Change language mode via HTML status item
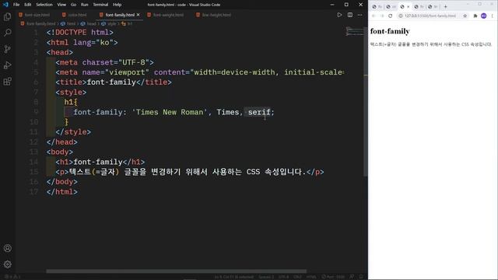This screenshot has width=498, height=280. click(x=311, y=277)
